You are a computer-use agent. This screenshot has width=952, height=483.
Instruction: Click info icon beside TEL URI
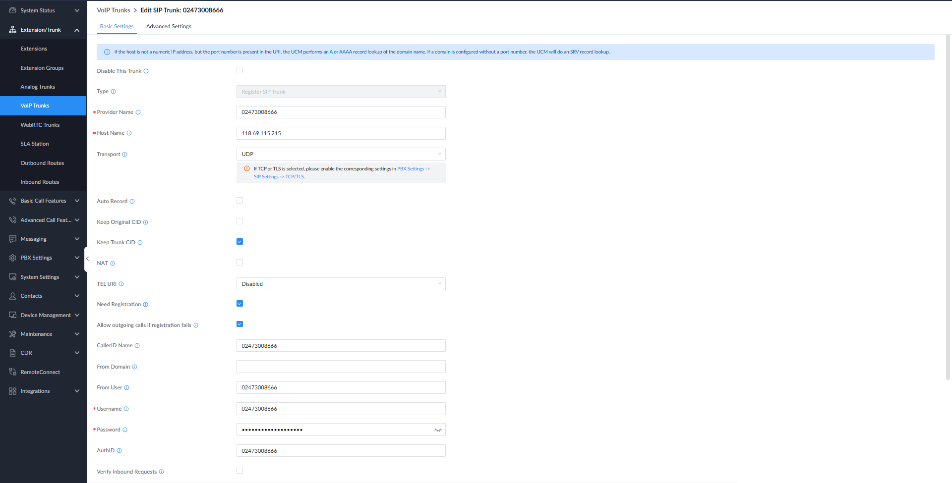click(x=121, y=284)
